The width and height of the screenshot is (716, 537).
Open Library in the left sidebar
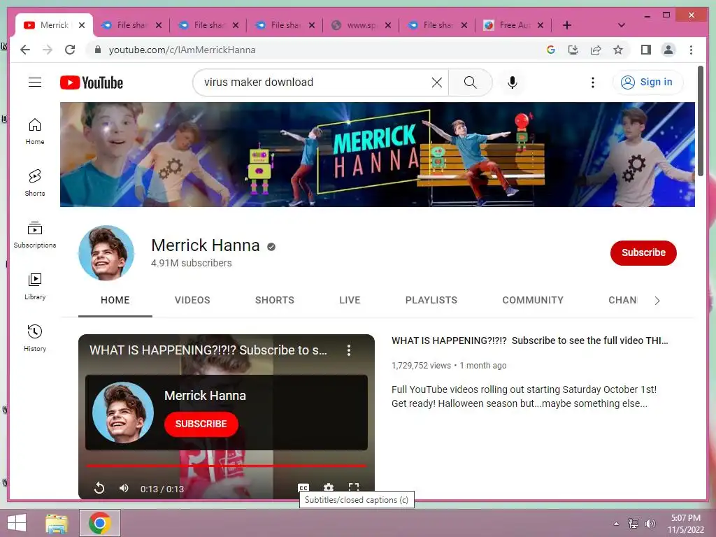[x=35, y=286]
